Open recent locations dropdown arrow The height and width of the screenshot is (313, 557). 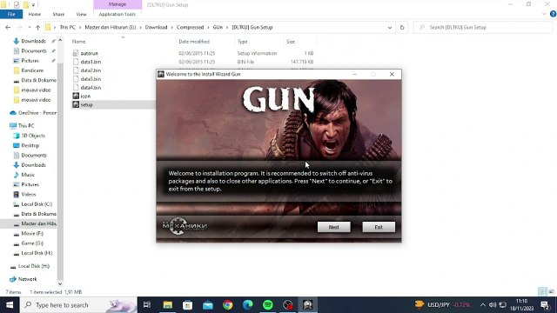click(x=29, y=27)
